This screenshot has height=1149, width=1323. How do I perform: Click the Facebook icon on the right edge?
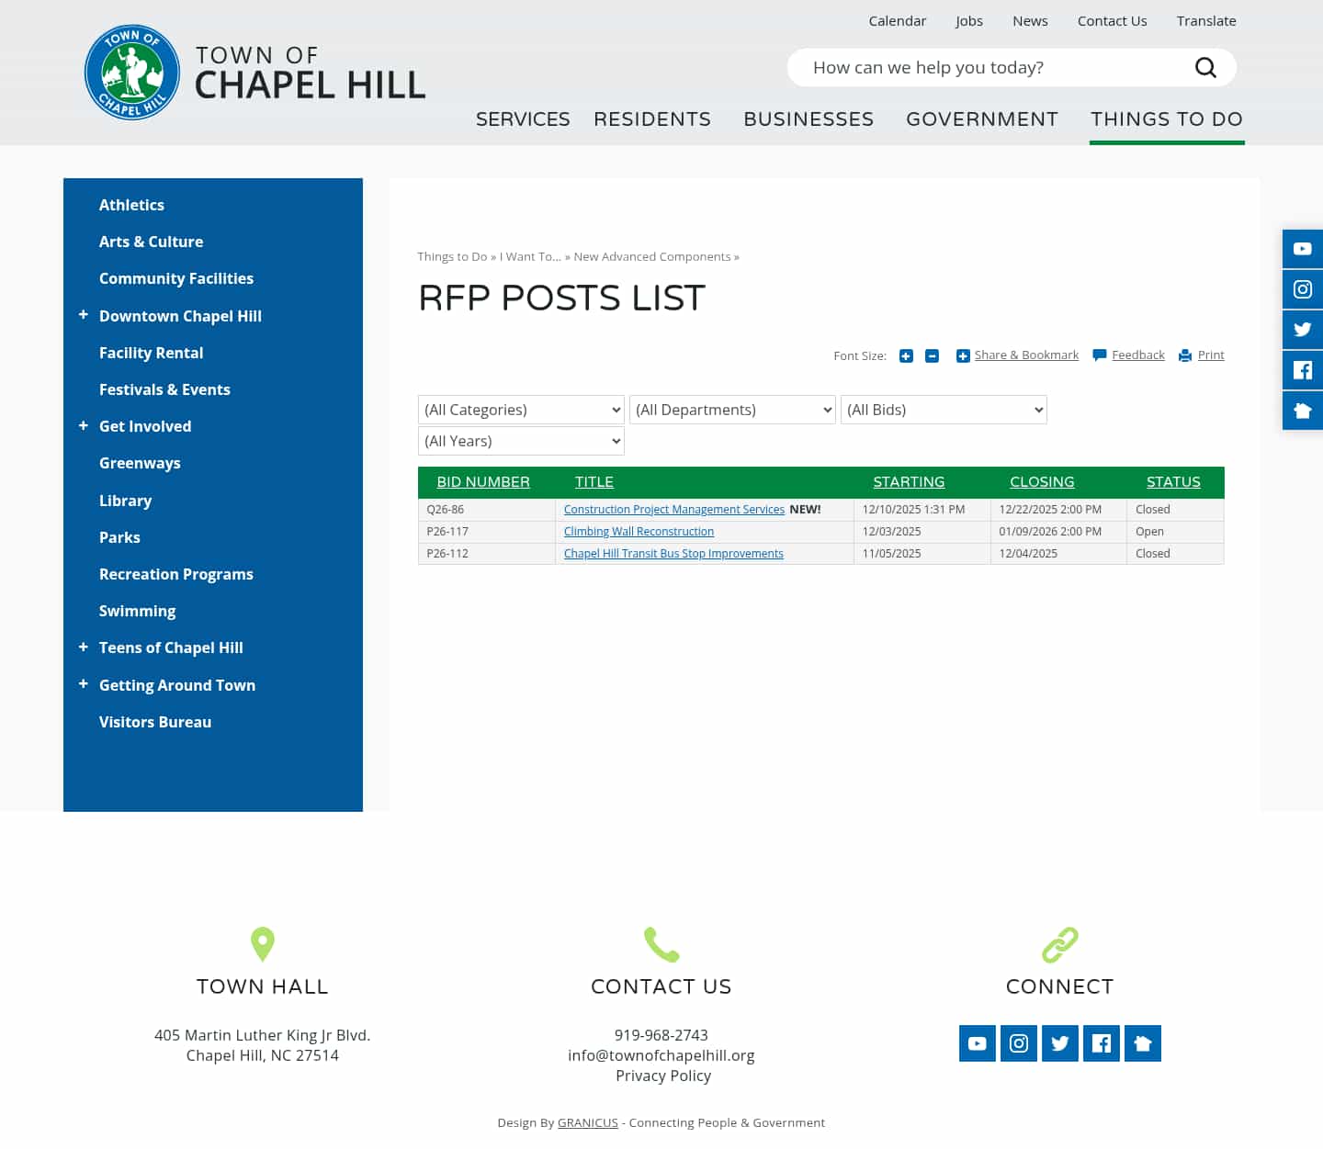click(x=1302, y=369)
